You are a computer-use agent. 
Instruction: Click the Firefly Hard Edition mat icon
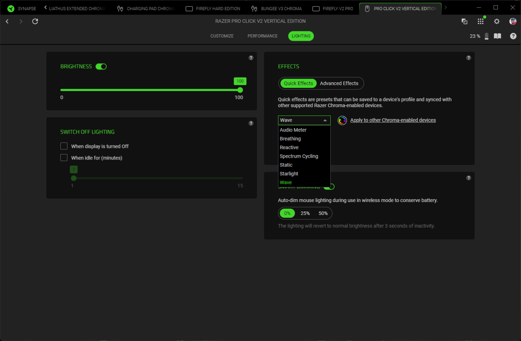point(189,9)
